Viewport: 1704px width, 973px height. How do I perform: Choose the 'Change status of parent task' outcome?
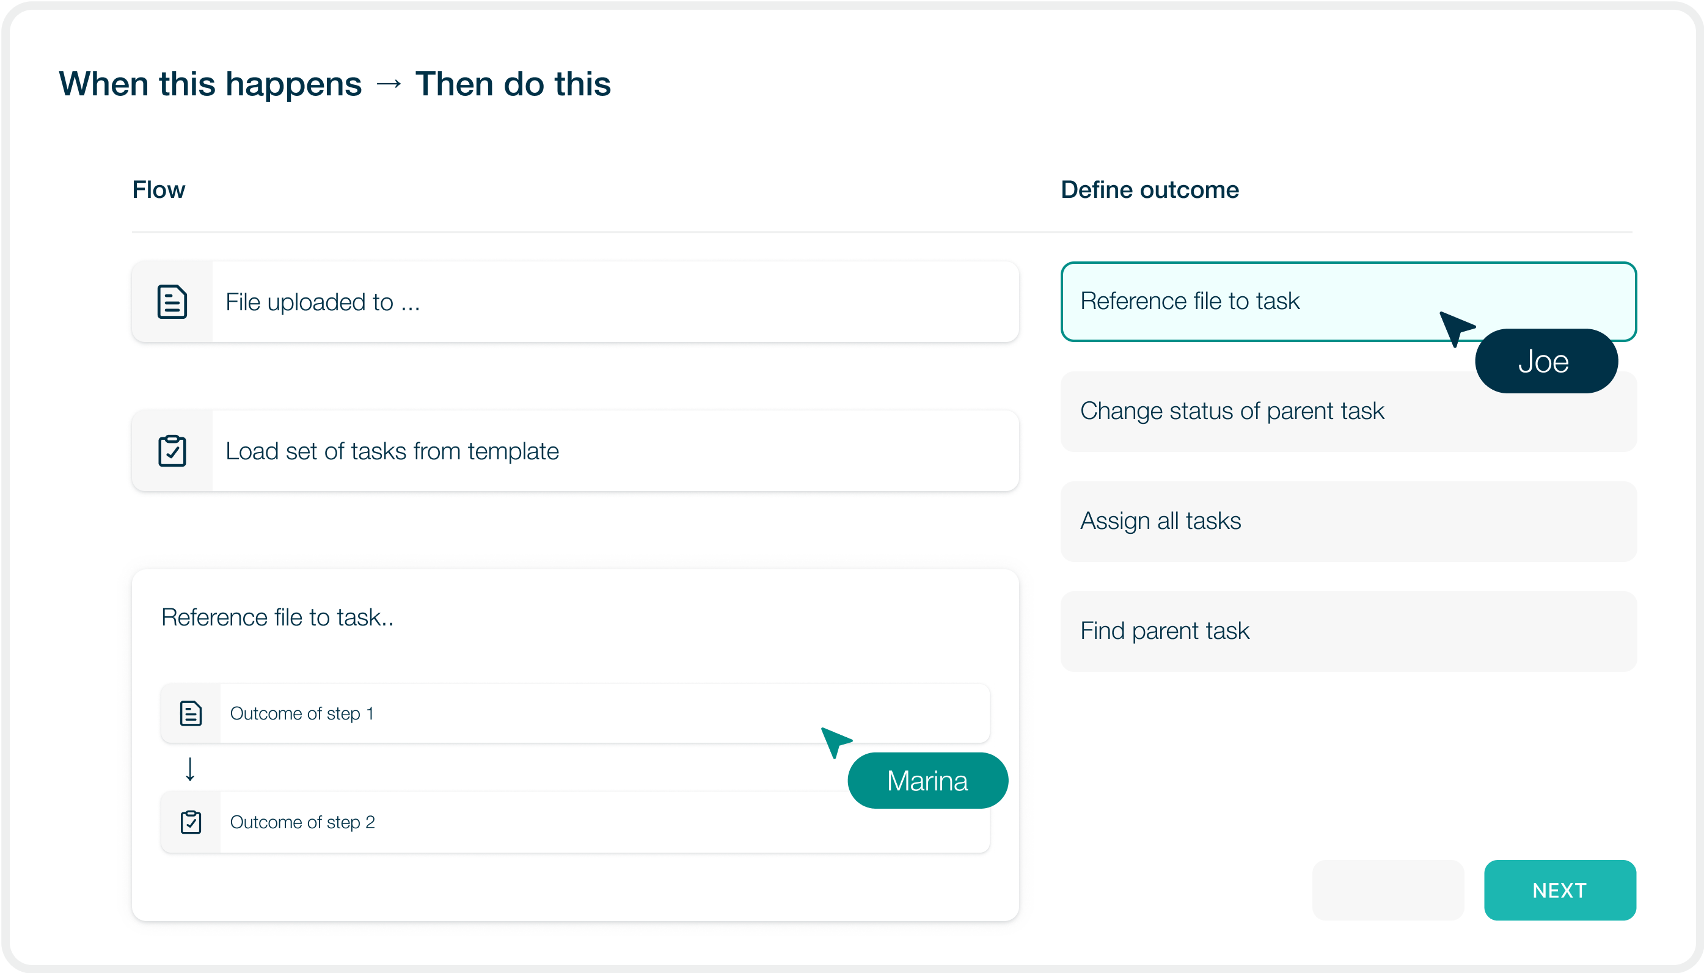pyautogui.click(x=1348, y=412)
